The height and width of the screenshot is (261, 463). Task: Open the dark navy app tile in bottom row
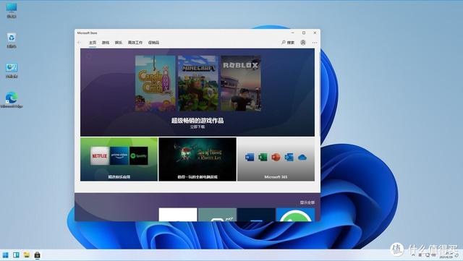(256, 215)
